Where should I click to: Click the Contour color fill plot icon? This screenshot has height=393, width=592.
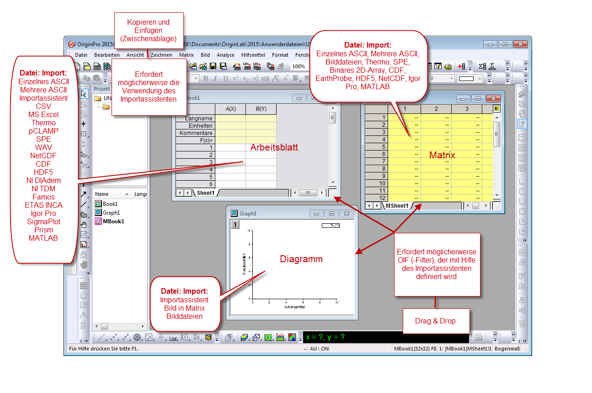pyautogui.click(x=268, y=337)
